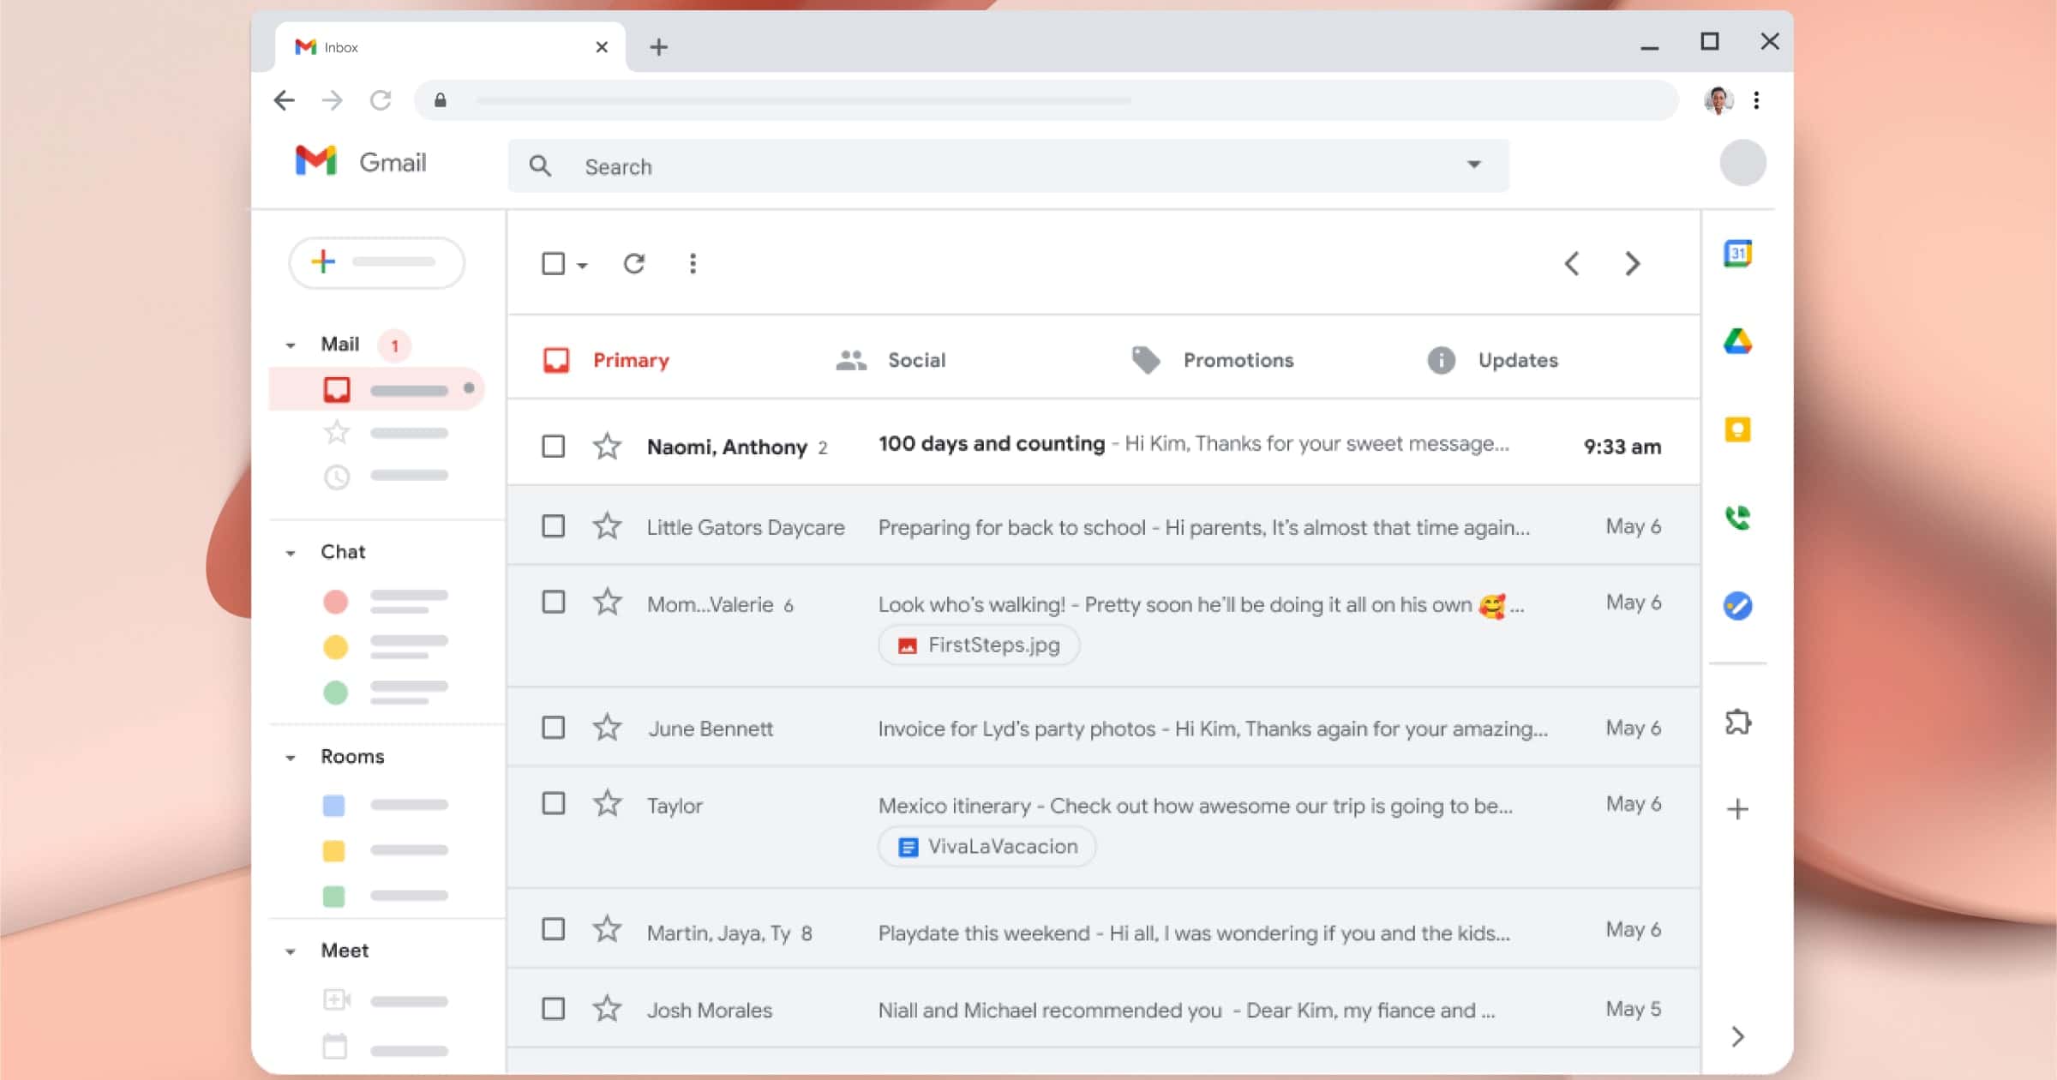Screen dimensions: 2057x1080
Task: Open Google Tasks side panel icon
Action: pos(1737,606)
